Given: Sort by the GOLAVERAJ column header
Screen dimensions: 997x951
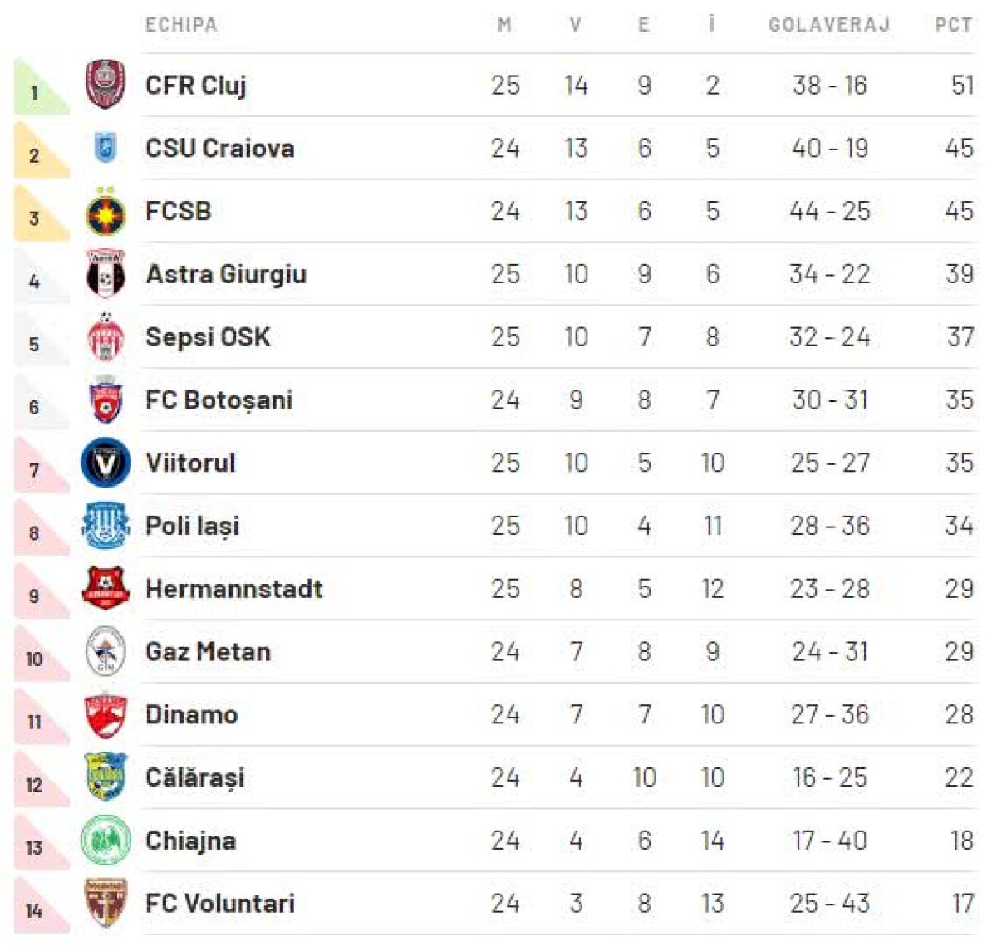Looking at the screenshot, I should click(x=829, y=25).
